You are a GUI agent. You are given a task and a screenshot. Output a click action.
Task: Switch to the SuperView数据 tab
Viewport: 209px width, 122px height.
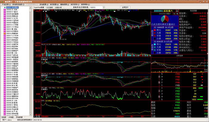pyautogui.click(x=39, y=7)
